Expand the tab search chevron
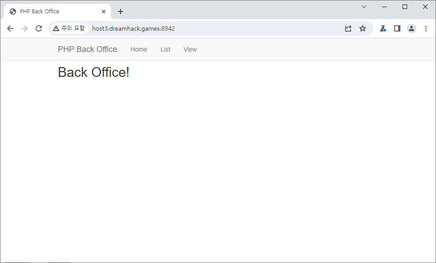Screen dimensions: 436x263 pos(364,7)
